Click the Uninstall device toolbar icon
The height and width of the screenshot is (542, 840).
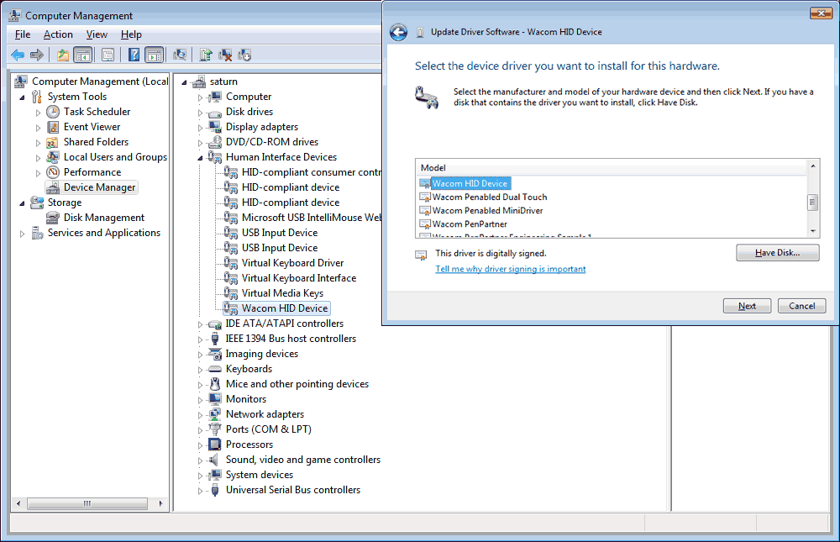pos(225,55)
